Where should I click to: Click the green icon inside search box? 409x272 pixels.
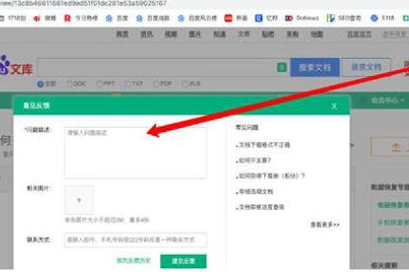coord(282,68)
